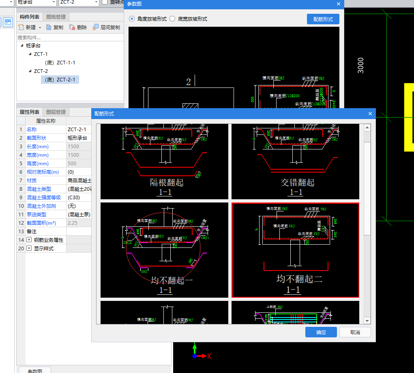This screenshot has width=414, height=373.
Task: Select the 底宽放坡形式 radio button
Action: tap(172, 19)
